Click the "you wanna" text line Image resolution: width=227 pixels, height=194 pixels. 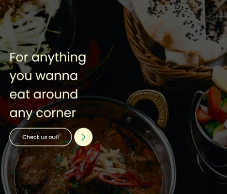pos(44,77)
